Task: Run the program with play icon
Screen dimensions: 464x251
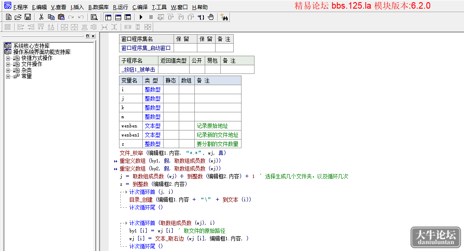Action: 141,17
